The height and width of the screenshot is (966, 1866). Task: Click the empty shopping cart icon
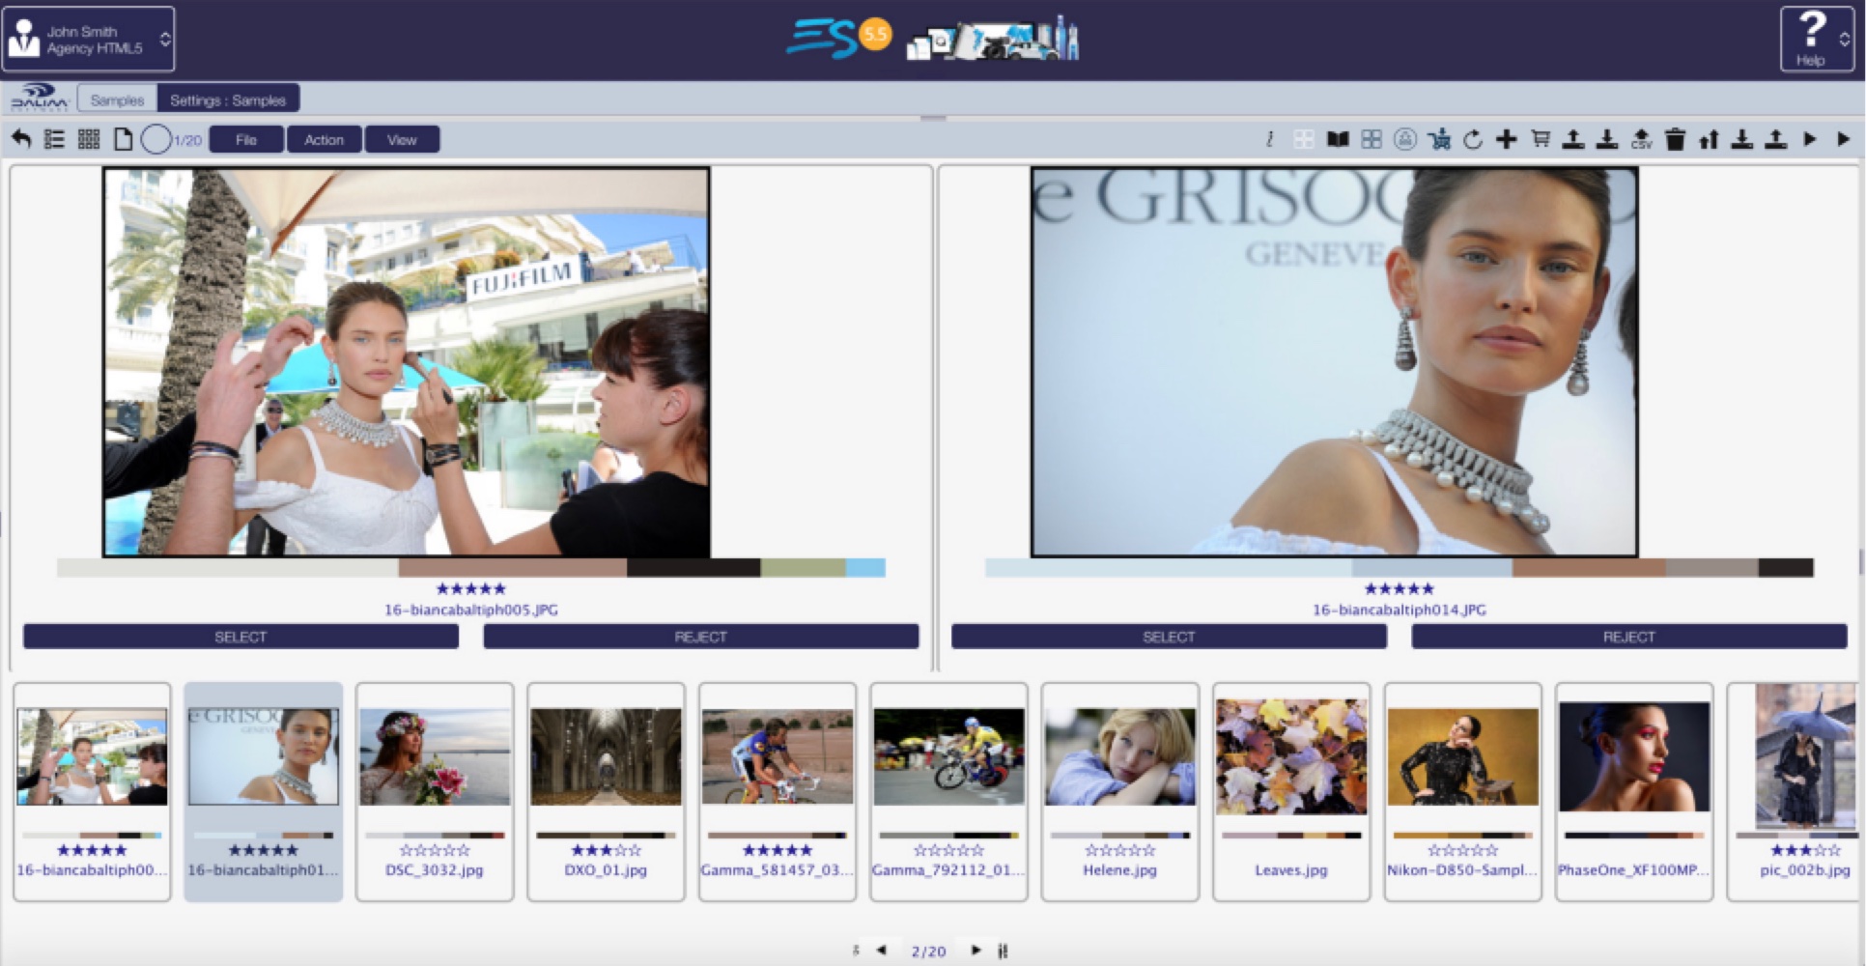pos(1541,139)
